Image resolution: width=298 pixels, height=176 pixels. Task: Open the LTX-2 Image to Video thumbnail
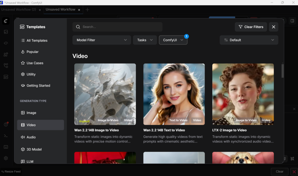click(243, 94)
